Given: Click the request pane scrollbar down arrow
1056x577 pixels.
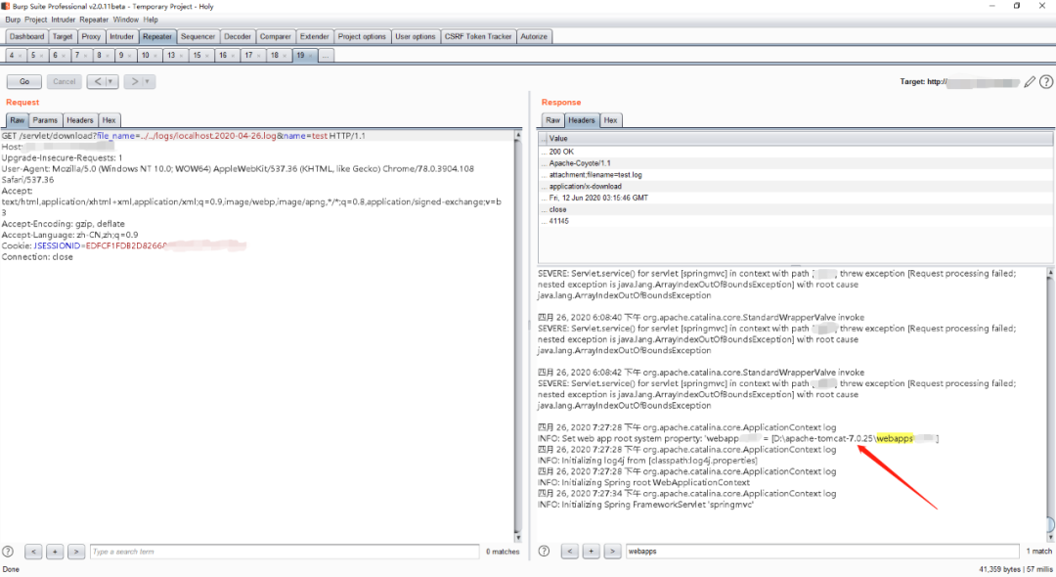Looking at the screenshot, I should click(517, 537).
